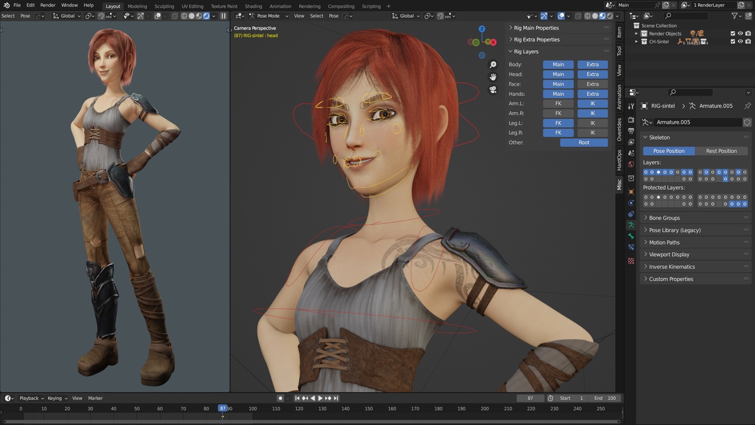Disable camera render visibility for Render Objects
The height and width of the screenshot is (425, 755).
(x=749, y=33)
